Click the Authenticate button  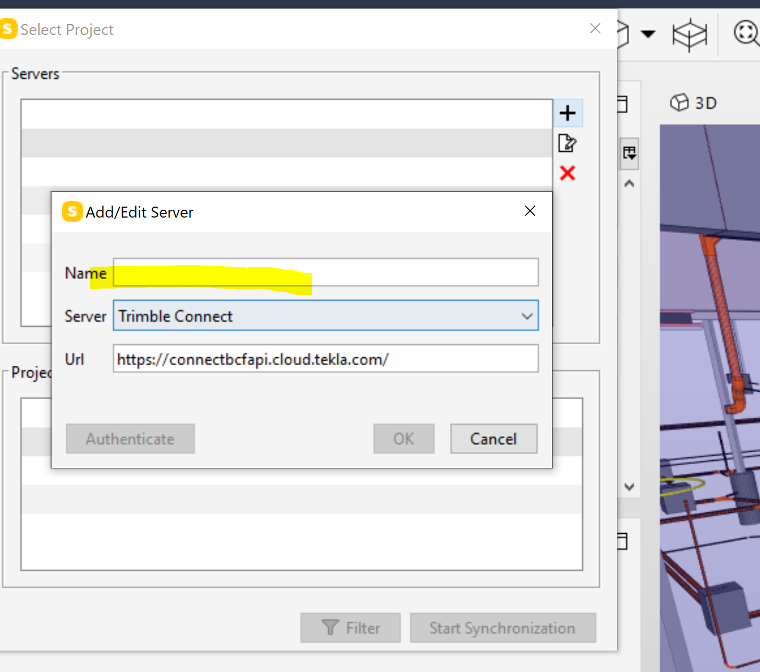[x=130, y=439]
